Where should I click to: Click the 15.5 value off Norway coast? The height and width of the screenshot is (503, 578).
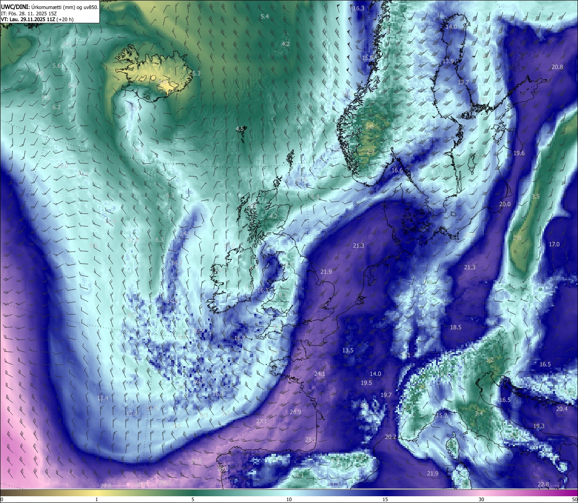[x=368, y=58]
